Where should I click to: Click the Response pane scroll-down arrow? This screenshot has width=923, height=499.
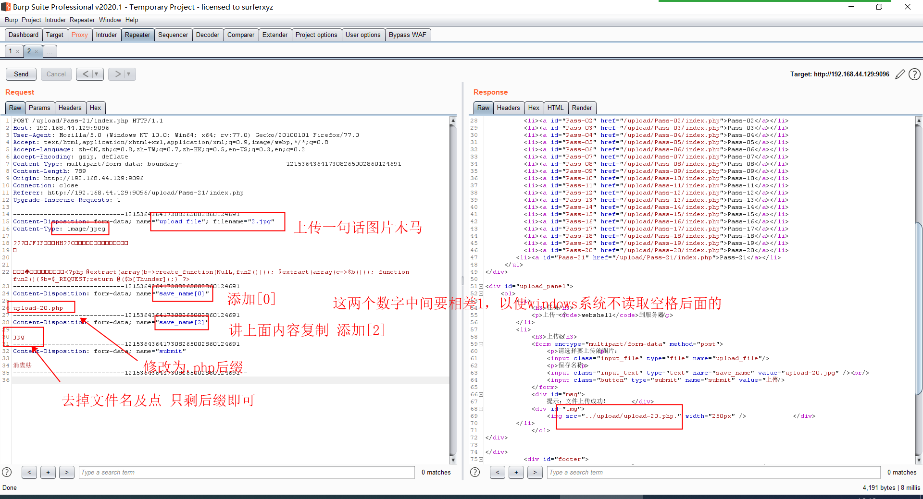tap(919, 460)
